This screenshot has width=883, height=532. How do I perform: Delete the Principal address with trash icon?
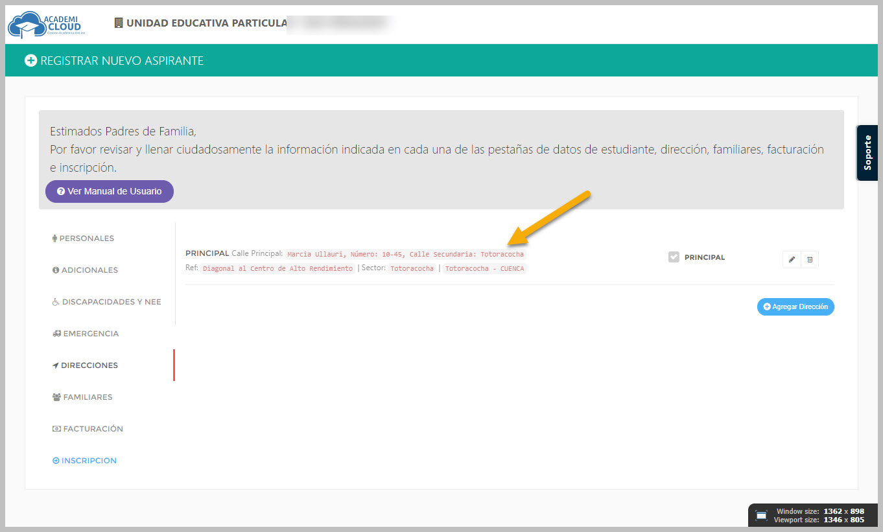coord(810,260)
